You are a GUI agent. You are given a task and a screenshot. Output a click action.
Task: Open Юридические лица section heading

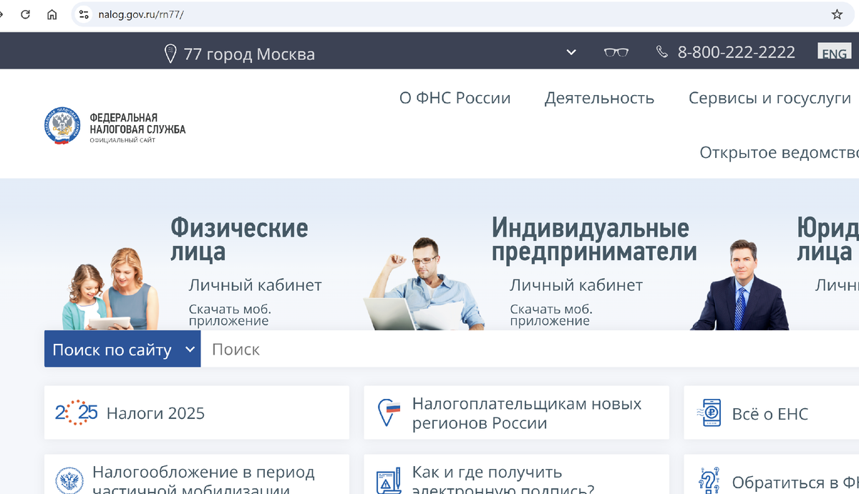point(828,239)
